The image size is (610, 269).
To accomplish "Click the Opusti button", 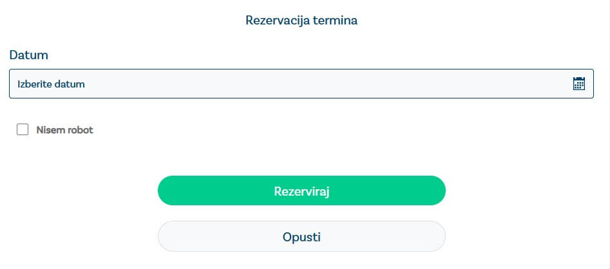I will click(301, 236).
